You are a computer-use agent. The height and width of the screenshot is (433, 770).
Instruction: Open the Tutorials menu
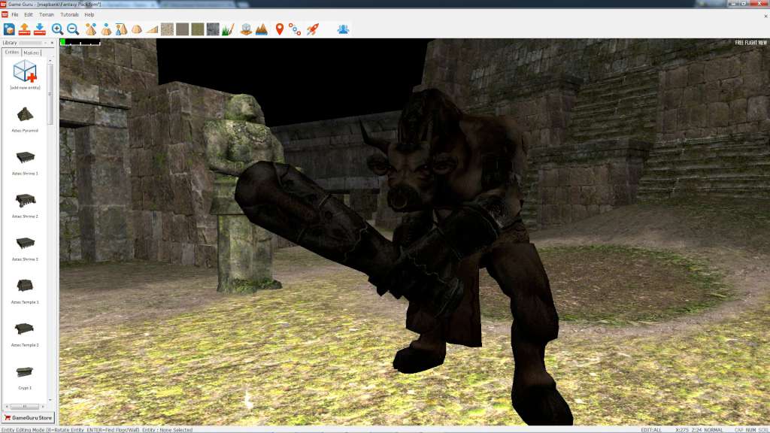coord(70,13)
